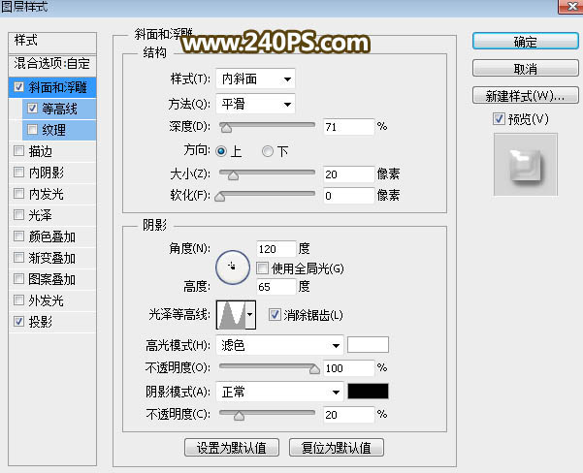Image resolution: width=583 pixels, height=473 pixels.
Task: Open the 等高线 sub-settings
Action: [59, 109]
